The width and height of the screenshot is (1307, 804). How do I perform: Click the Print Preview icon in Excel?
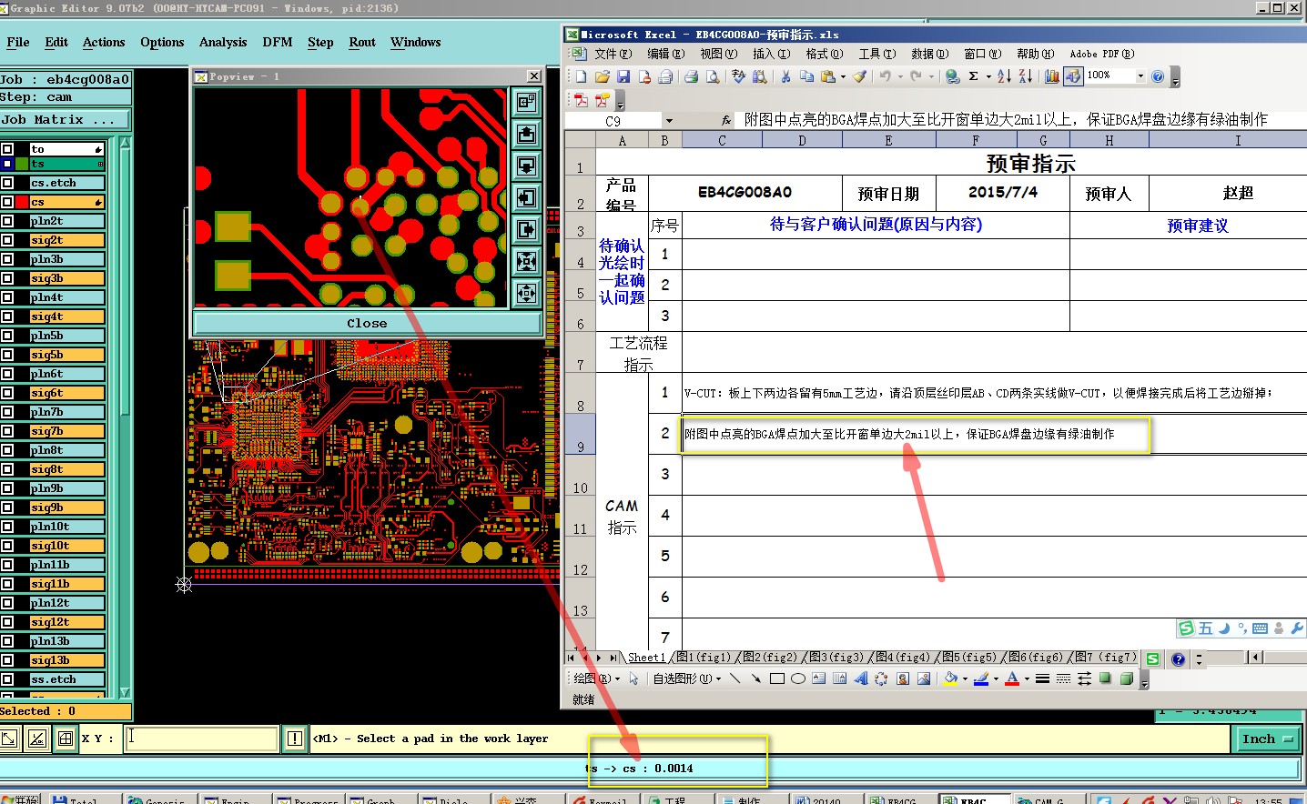pyautogui.click(x=713, y=76)
